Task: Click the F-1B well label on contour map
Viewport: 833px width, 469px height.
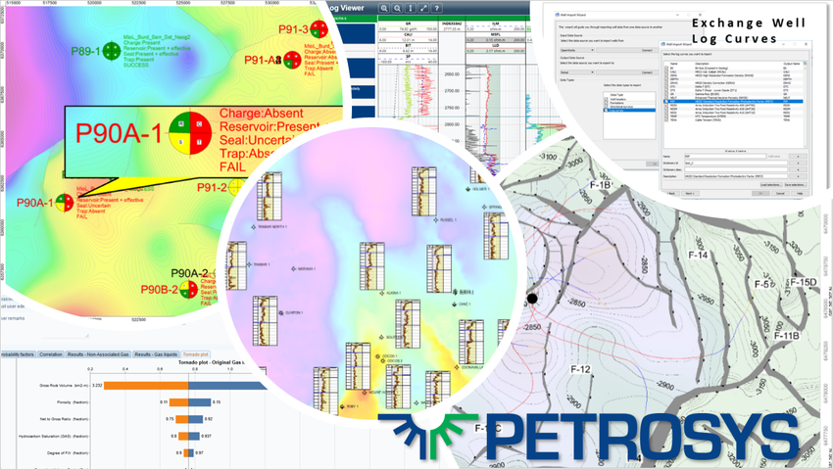Action: [601, 185]
